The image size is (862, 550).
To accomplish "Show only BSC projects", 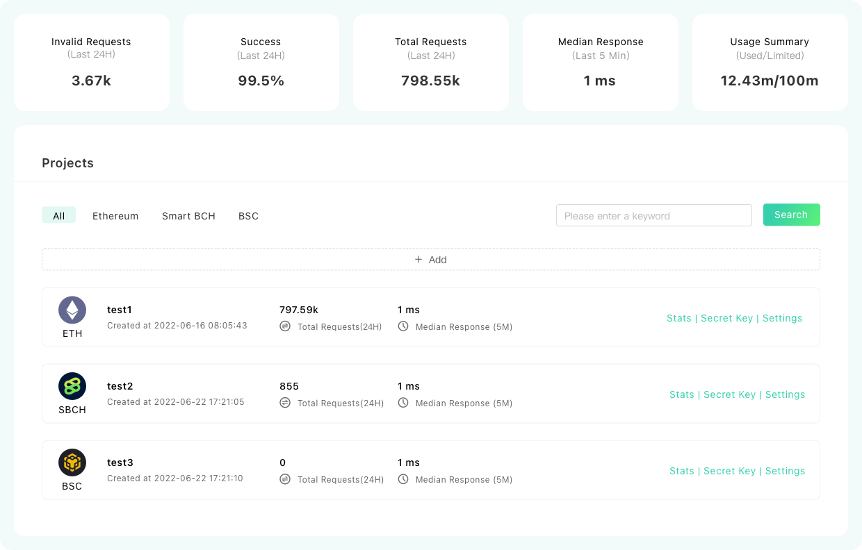I will pyautogui.click(x=248, y=216).
